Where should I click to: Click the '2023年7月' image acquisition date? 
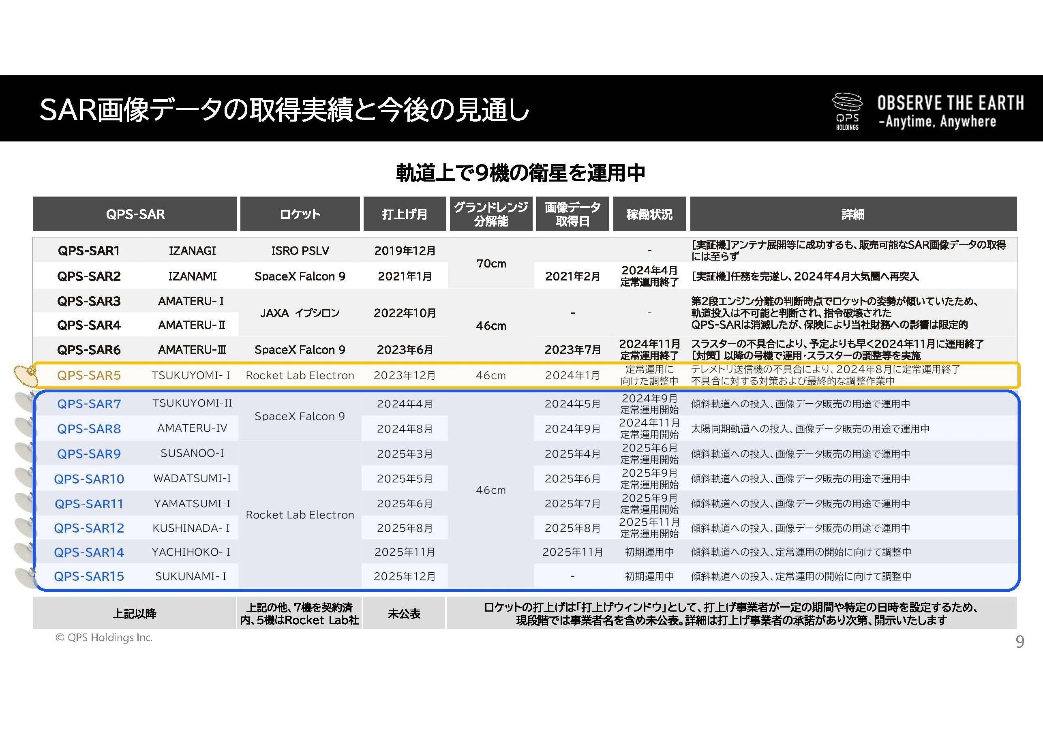click(x=572, y=350)
